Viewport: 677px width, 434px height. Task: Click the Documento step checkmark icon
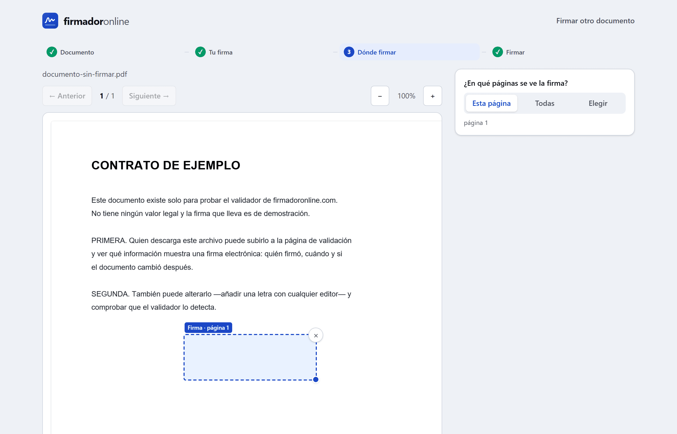52,52
